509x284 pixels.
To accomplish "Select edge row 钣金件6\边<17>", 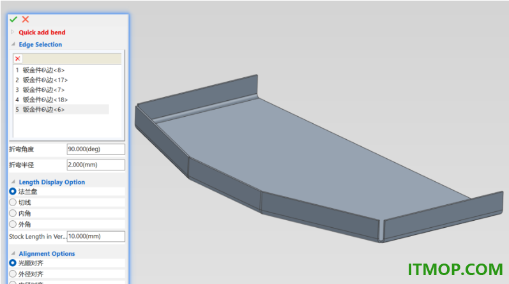I will pos(62,80).
